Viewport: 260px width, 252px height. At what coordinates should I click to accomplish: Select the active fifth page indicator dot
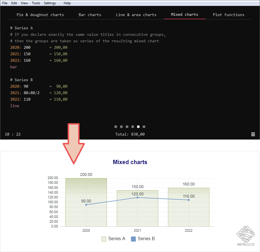138,127
